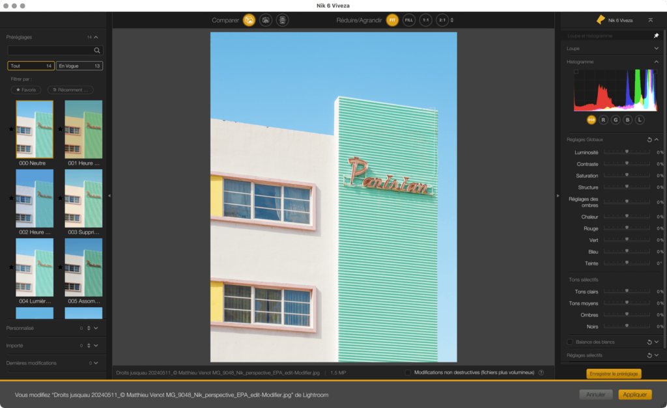
Task: Set zoom to FIT
Action: coord(392,20)
